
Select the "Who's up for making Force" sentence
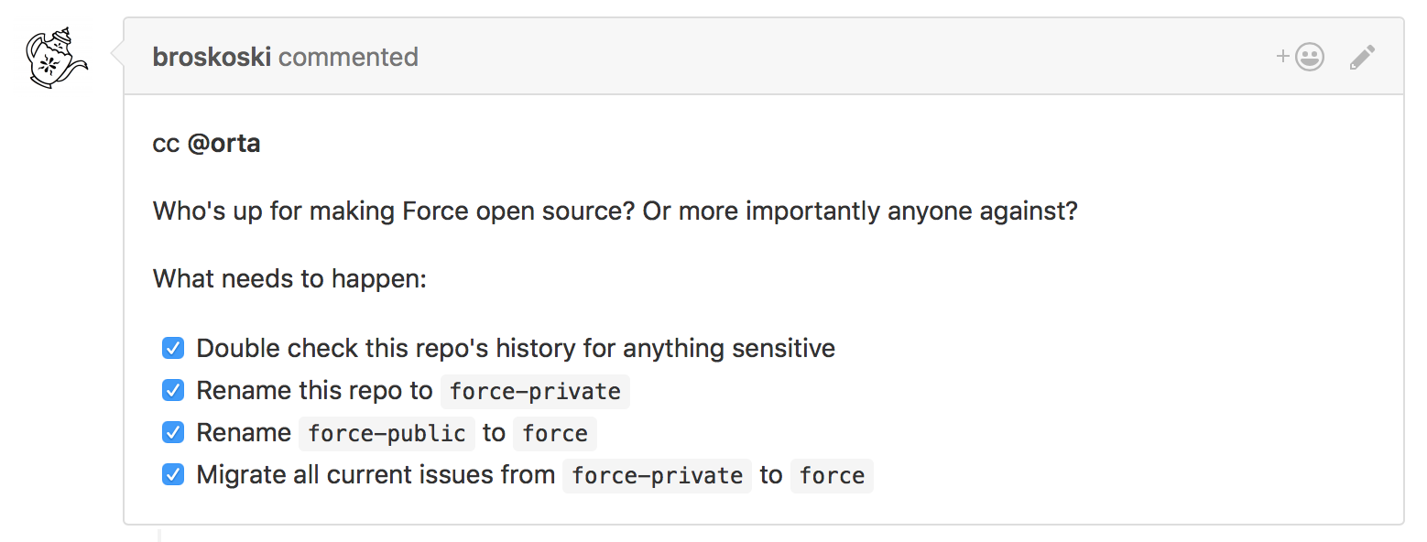click(x=615, y=211)
